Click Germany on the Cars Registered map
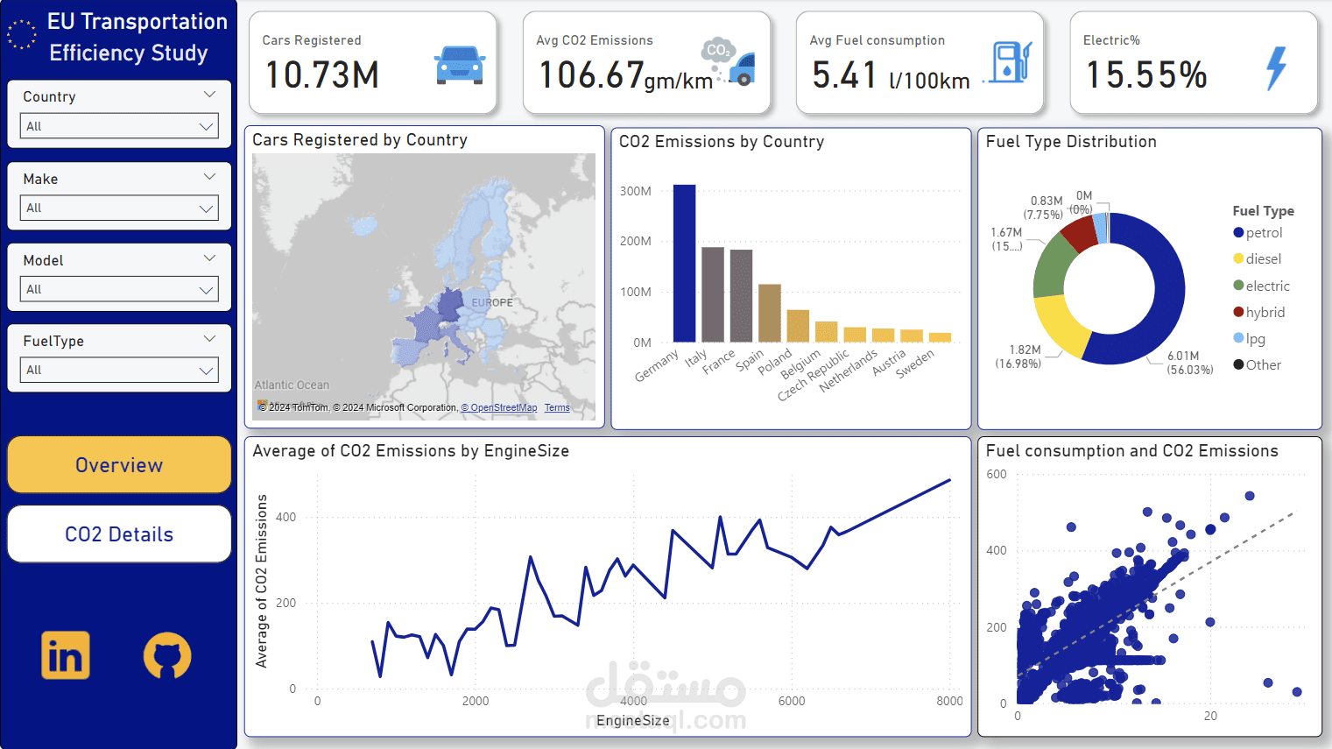 tap(450, 305)
